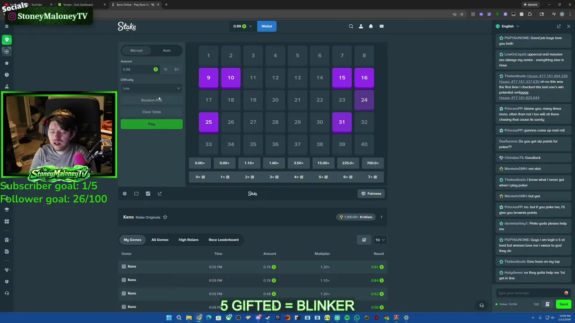The width and height of the screenshot is (575, 323).
Task: Click Random Pick button
Action: pyautogui.click(x=151, y=100)
